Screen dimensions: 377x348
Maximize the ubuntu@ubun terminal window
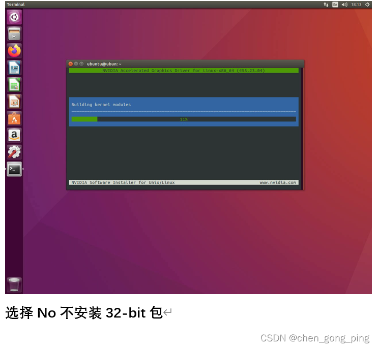pos(81,64)
